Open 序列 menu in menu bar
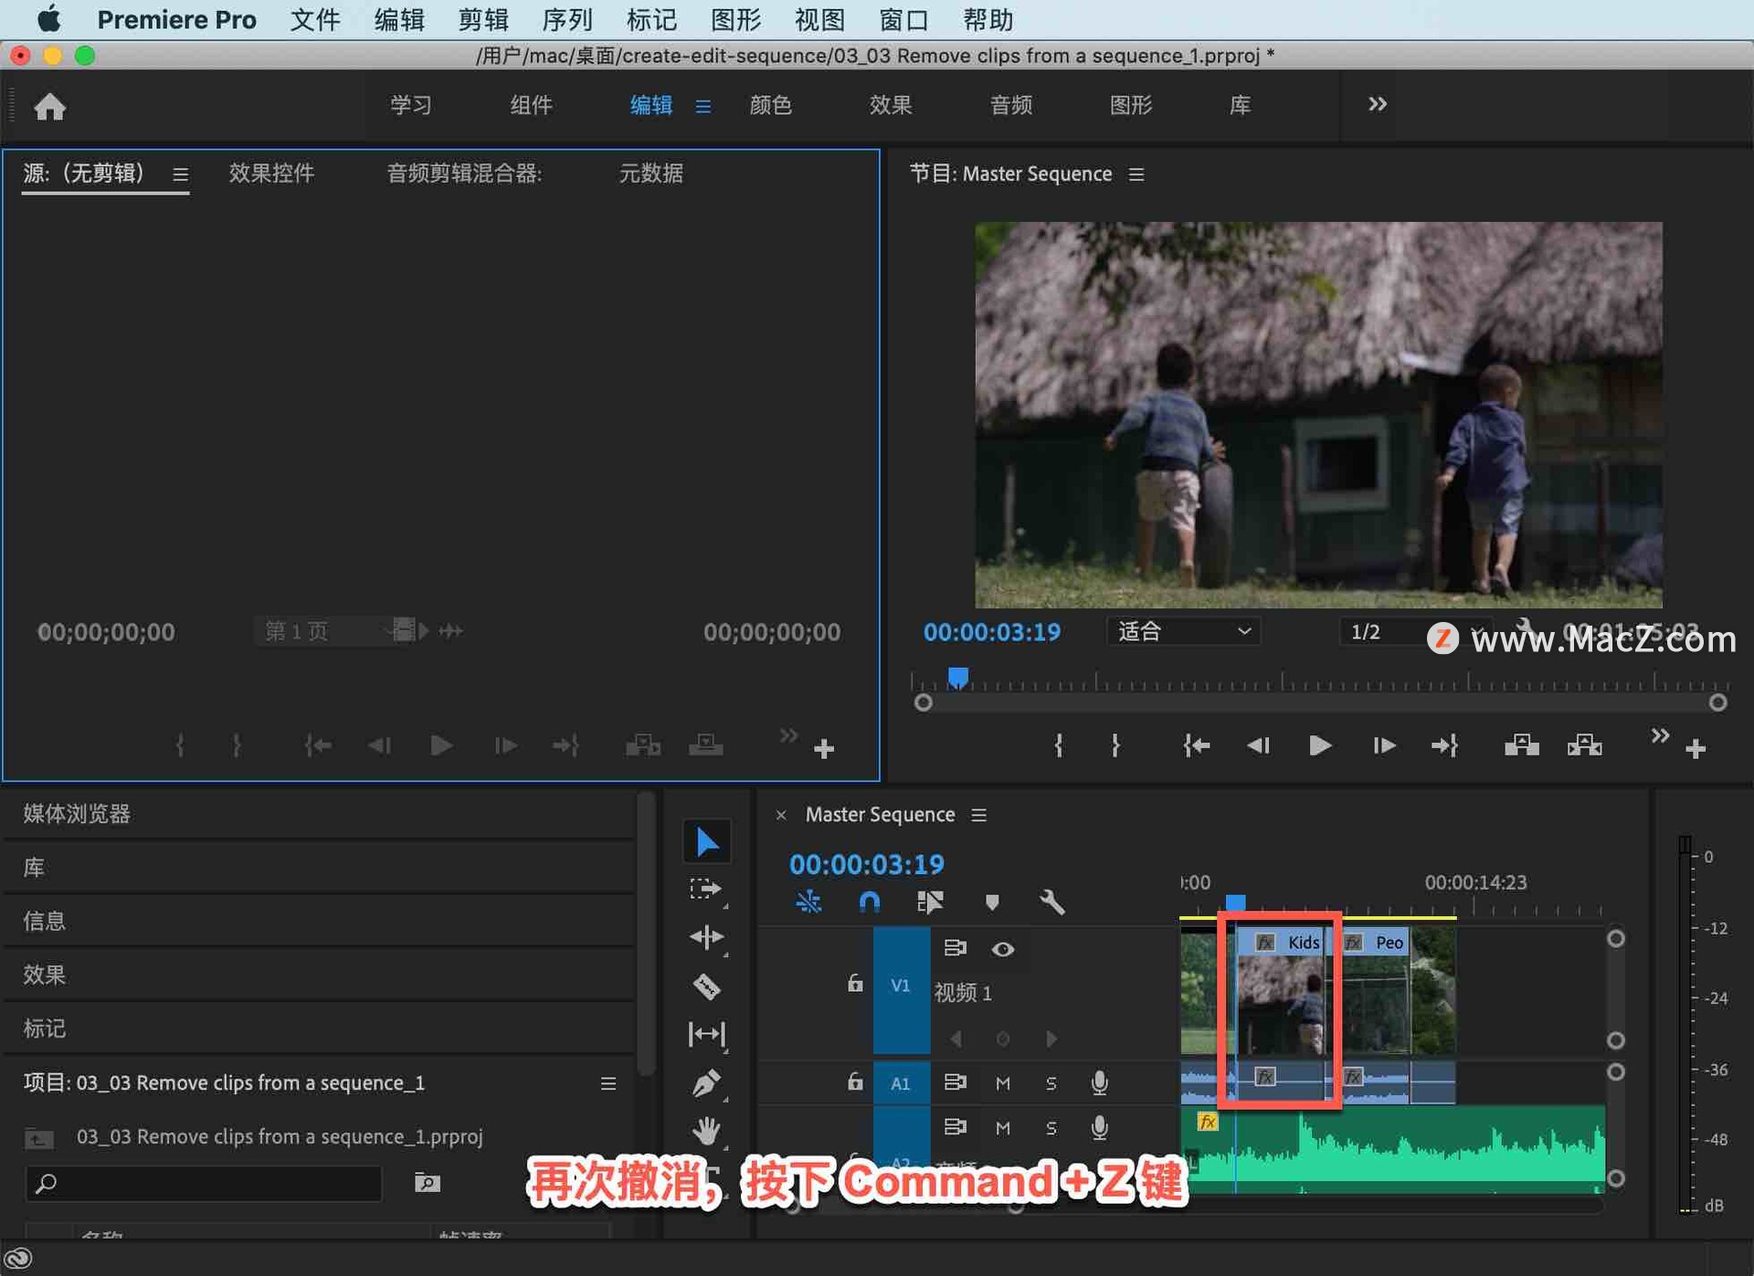Viewport: 1754px width, 1276px height. point(566,20)
